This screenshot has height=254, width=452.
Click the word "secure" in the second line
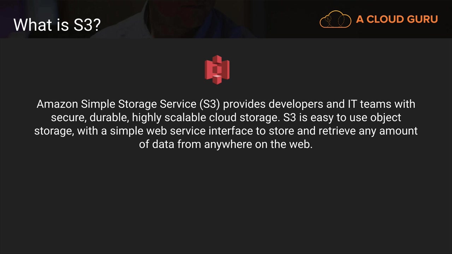68,118
